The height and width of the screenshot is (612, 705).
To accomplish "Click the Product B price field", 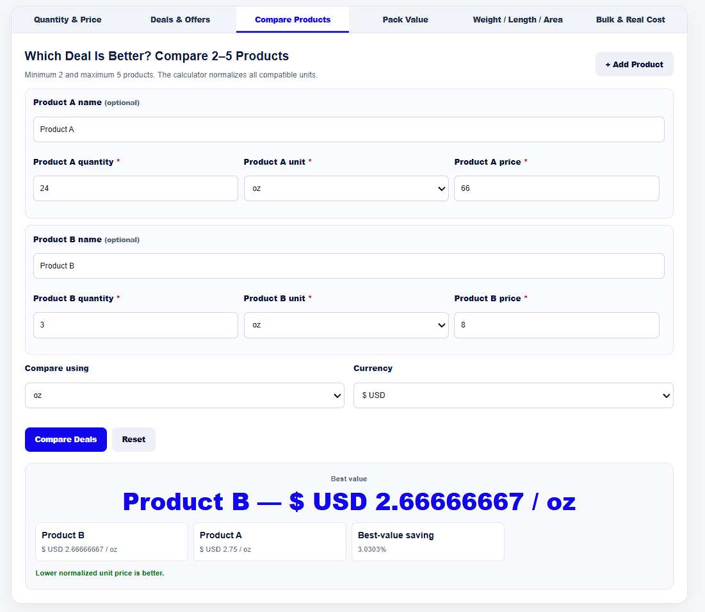I will coord(556,325).
